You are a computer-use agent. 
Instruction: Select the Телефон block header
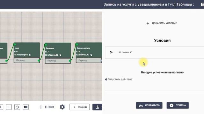[58, 51]
